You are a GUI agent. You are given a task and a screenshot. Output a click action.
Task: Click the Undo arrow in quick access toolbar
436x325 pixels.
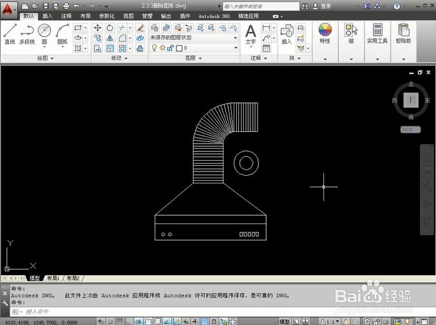(77, 6)
